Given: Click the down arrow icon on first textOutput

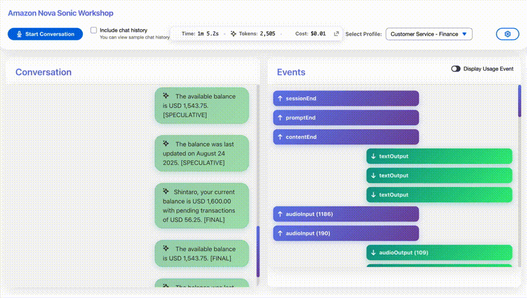Looking at the screenshot, I should [373, 156].
